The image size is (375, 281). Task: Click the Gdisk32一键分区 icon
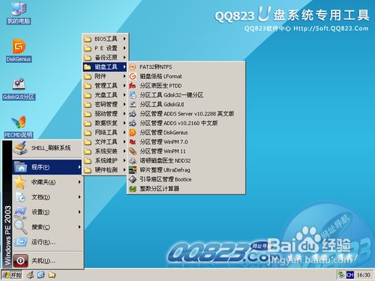(x=133, y=95)
